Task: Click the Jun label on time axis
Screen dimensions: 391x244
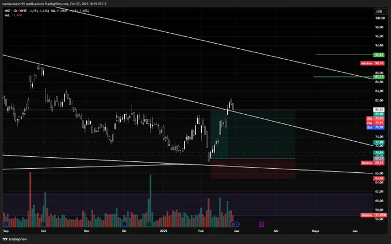Action: 355,231
